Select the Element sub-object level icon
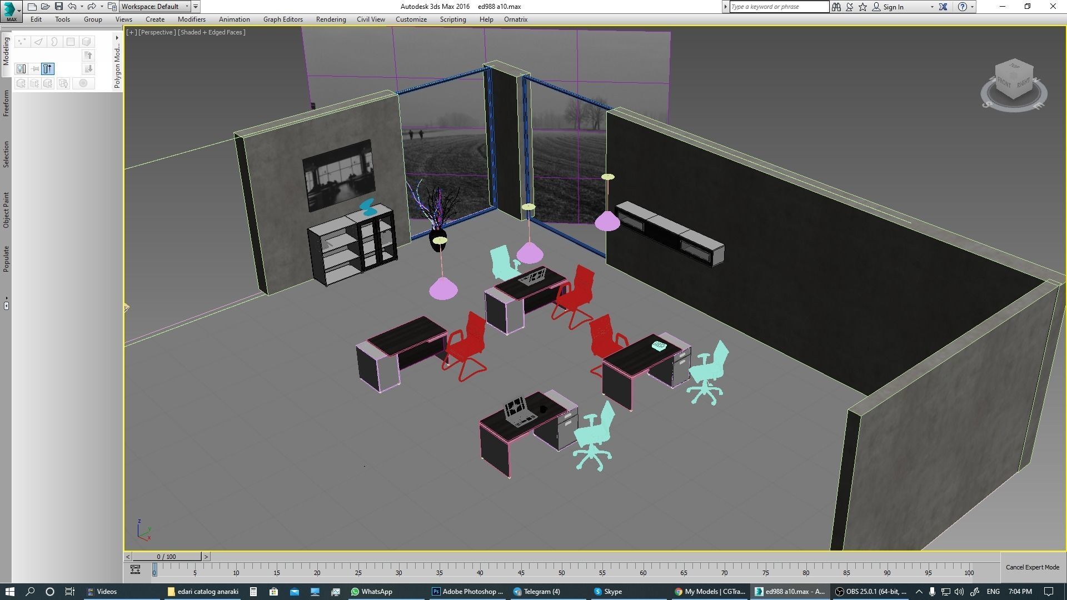The image size is (1067, 600). pyautogui.click(x=87, y=42)
